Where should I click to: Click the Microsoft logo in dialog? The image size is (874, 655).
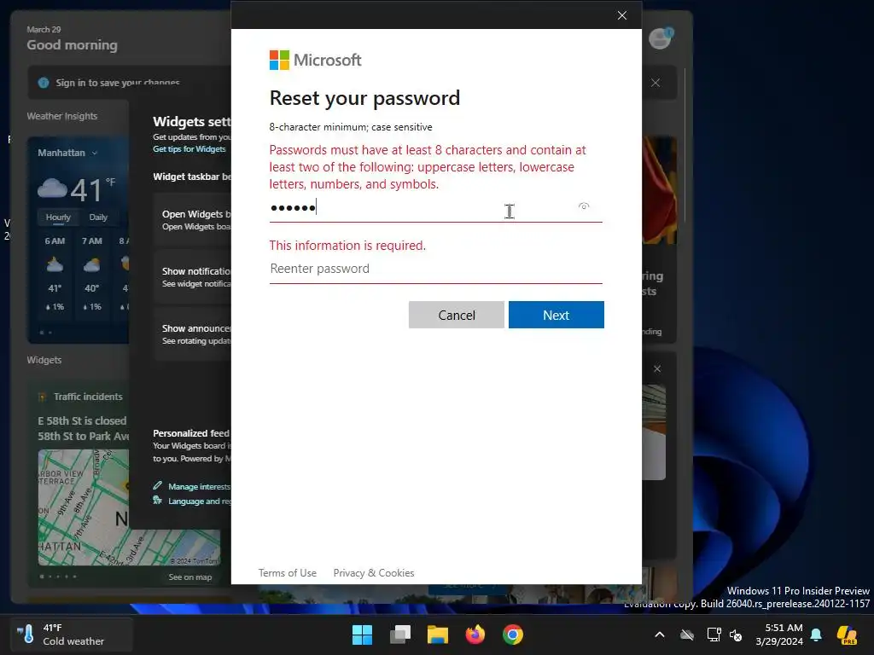(315, 60)
